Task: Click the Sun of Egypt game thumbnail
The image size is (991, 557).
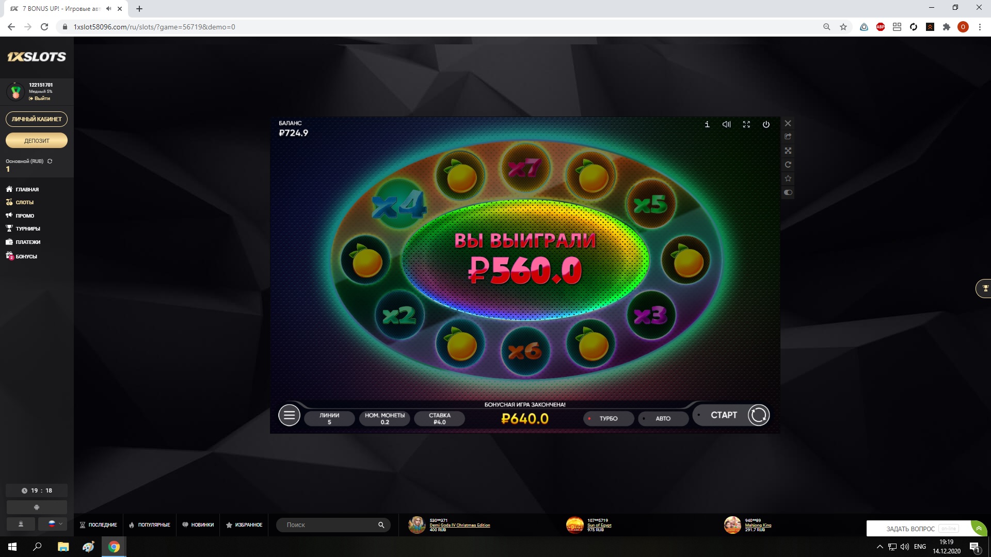Action: 575,525
